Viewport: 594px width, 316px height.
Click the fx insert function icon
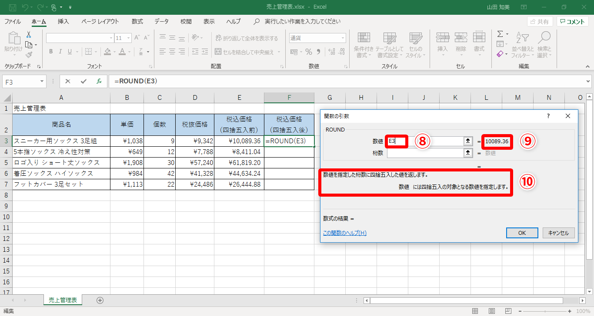click(x=99, y=81)
